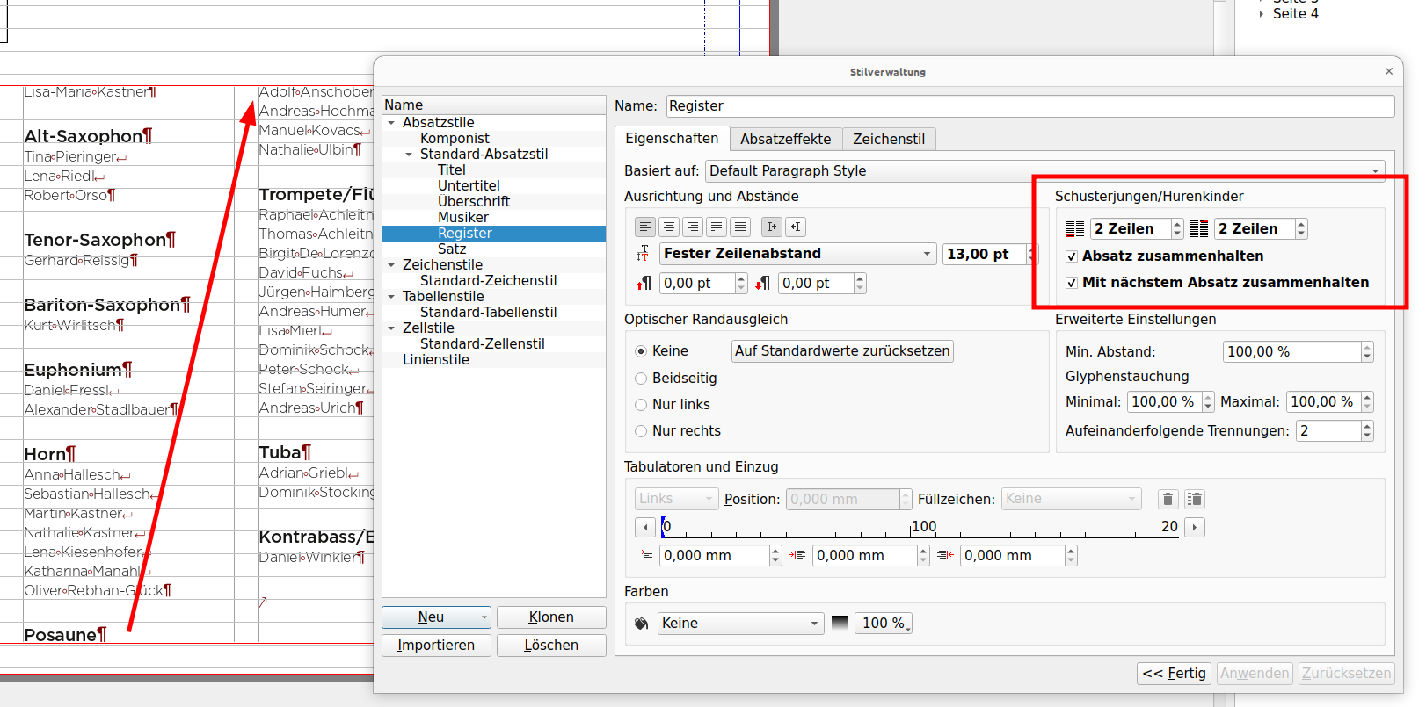Viewport: 1426px width, 707px height.
Task: Click the background color shade swatch
Action: 840,623
